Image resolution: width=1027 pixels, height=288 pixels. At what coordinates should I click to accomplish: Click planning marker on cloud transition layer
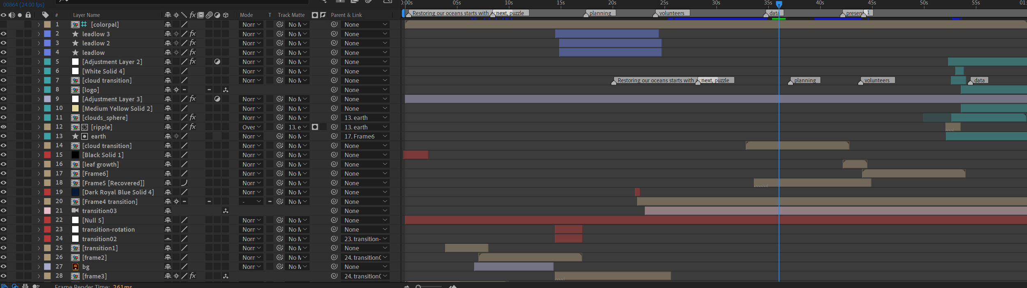click(804, 80)
